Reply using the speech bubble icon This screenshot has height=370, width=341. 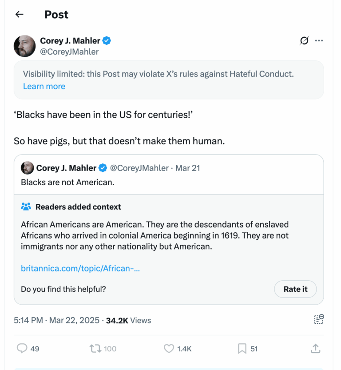[x=22, y=349]
